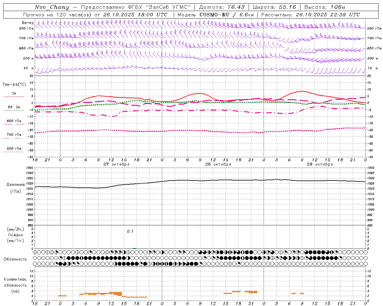Select the provider text ФГБУ "ЗапСиб УГМС"
This screenshot has height=306, width=383.
click(159, 7)
